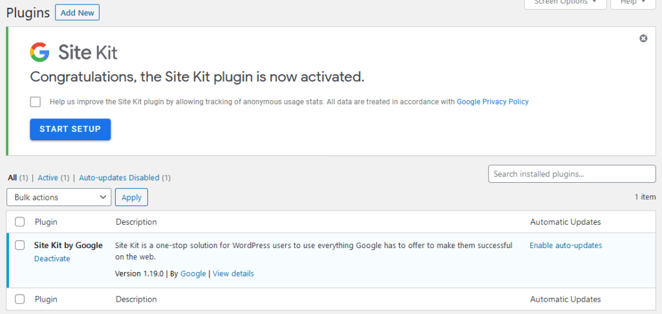Open the Google Privacy Policy link
Viewport: 662px width, 314px height.
point(493,101)
